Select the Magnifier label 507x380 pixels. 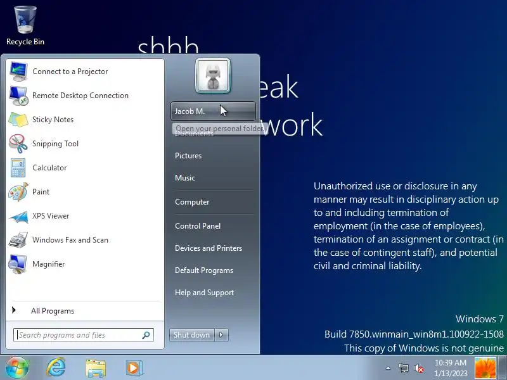click(x=49, y=264)
